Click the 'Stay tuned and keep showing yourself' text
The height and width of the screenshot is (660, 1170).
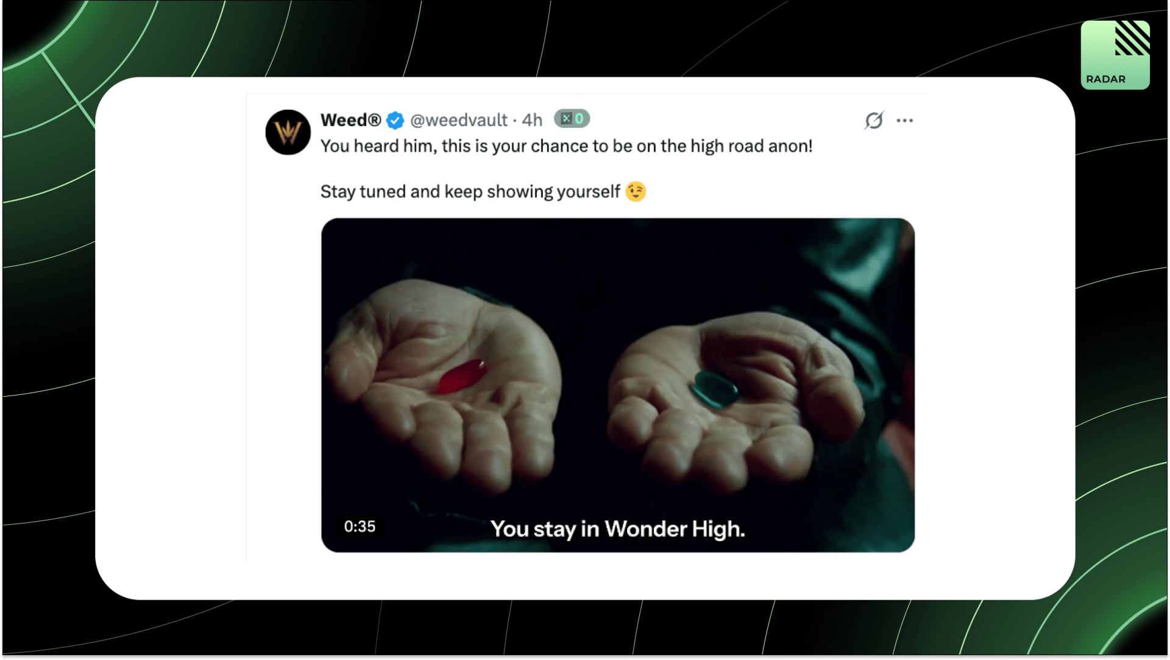coord(470,192)
